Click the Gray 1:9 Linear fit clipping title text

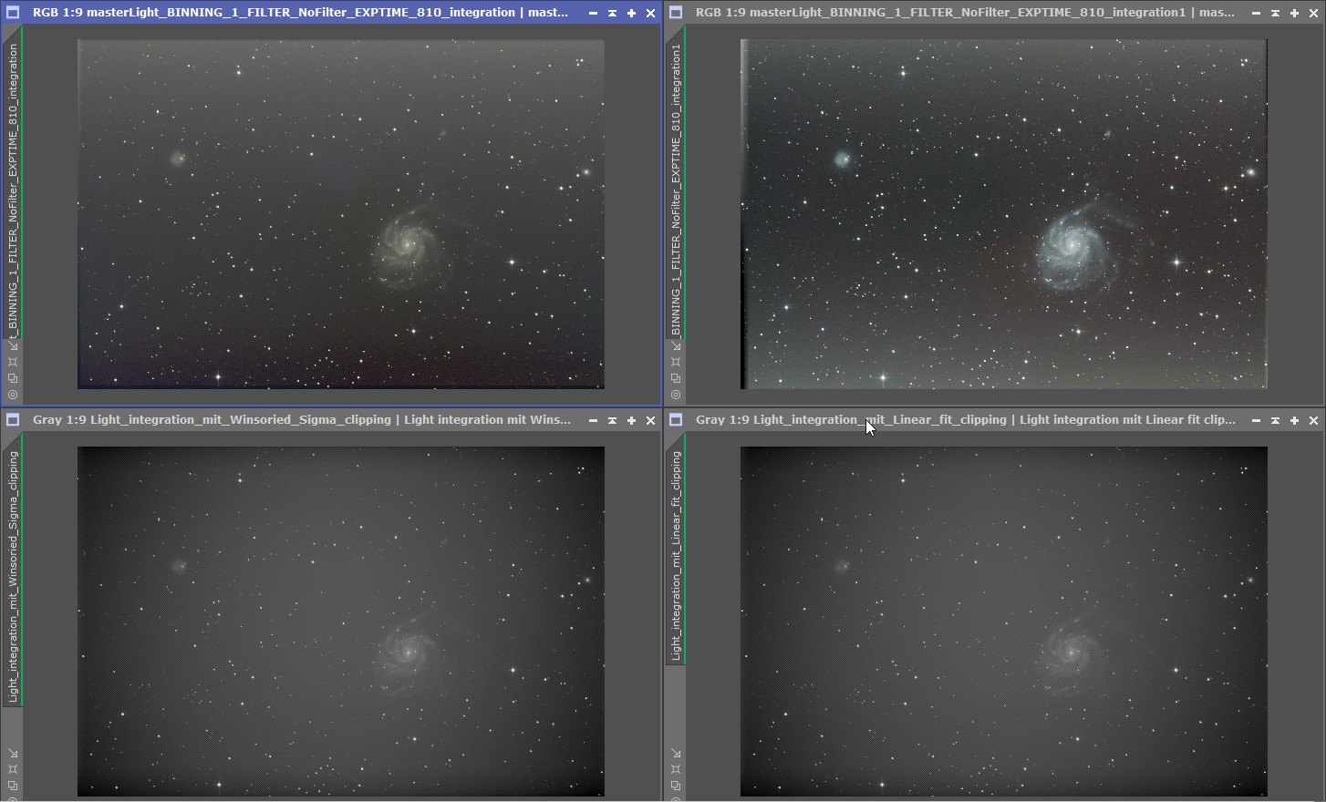point(966,420)
